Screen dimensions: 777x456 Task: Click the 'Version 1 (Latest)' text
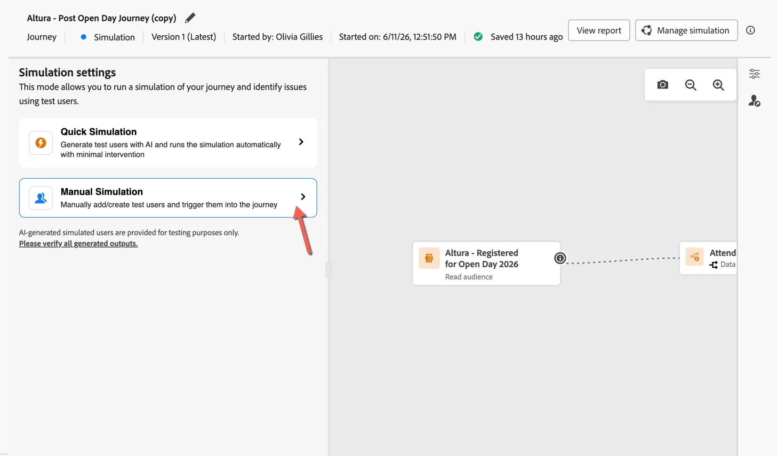tap(183, 37)
